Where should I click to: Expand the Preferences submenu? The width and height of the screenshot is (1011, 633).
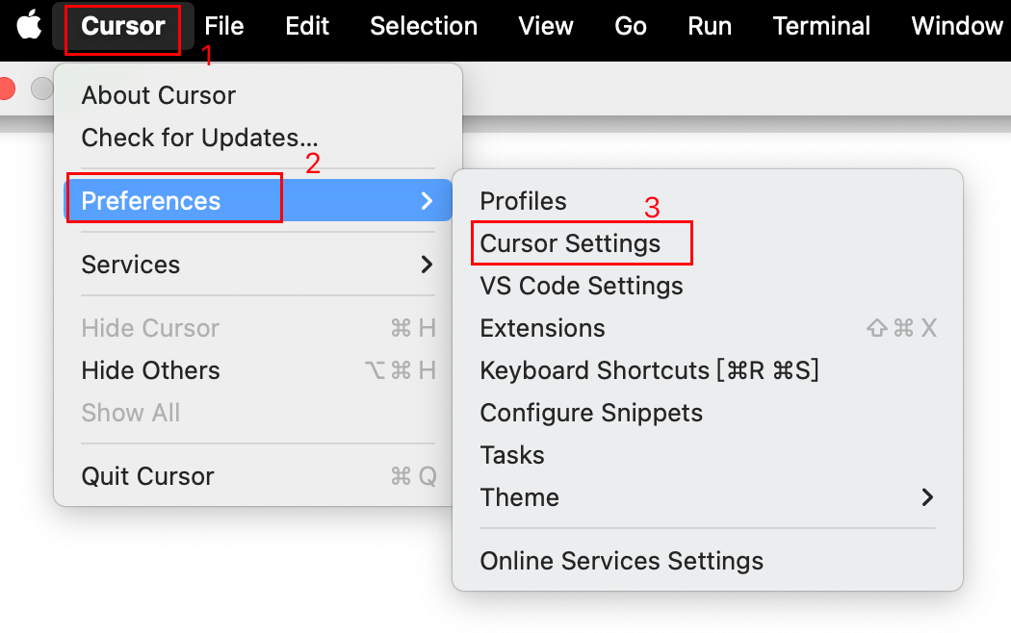(x=151, y=201)
